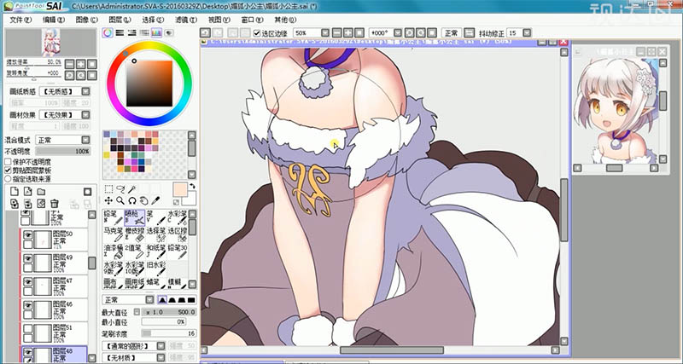
Task: Select the move tool
Action: tap(109, 200)
